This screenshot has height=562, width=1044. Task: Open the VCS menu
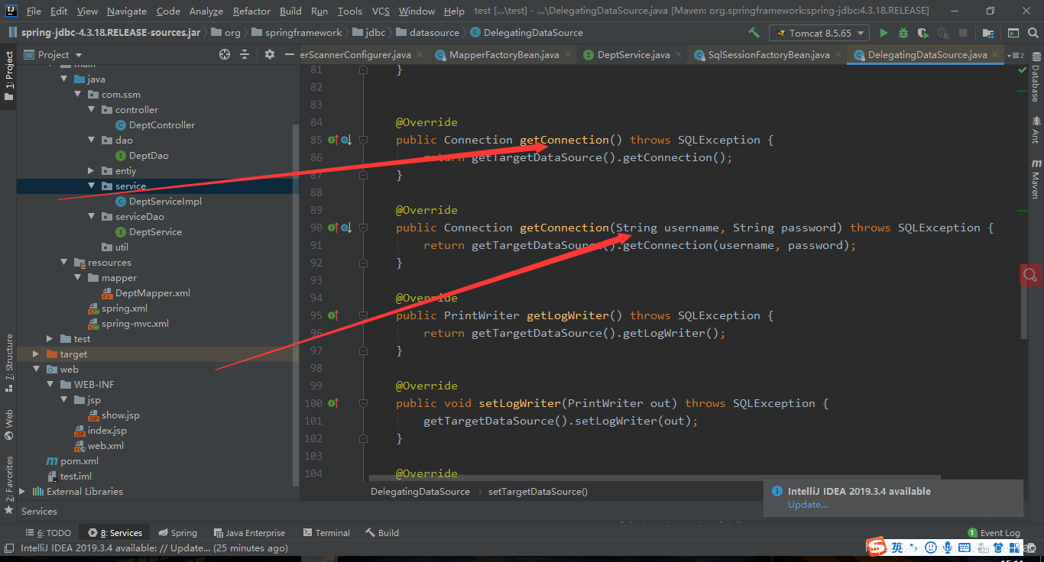381,11
